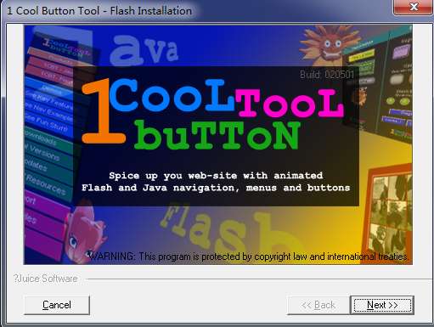Close the Flash Installation window

click(413, 7)
